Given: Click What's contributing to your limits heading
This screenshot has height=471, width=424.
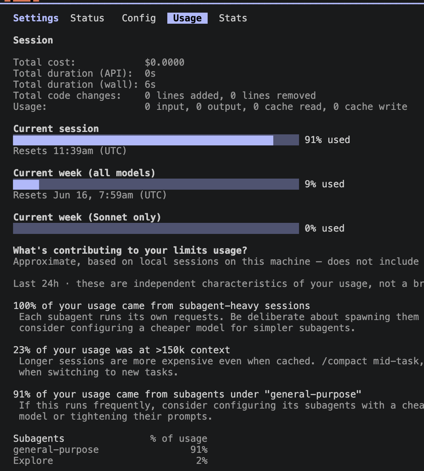Looking at the screenshot, I should point(130,251).
